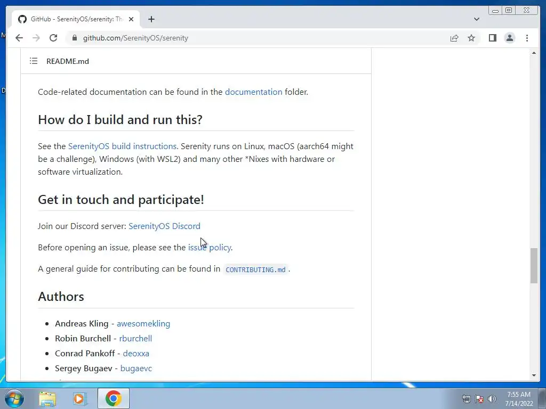Bookmark this page with the star icon
The image size is (546, 409).
click(471, 38)
